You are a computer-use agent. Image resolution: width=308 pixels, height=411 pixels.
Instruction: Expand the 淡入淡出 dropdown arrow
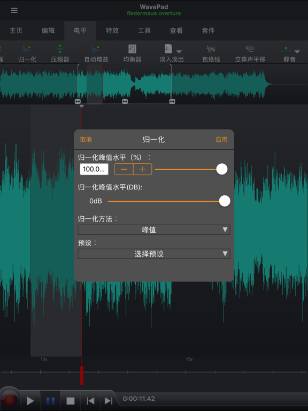coord(179,51)
